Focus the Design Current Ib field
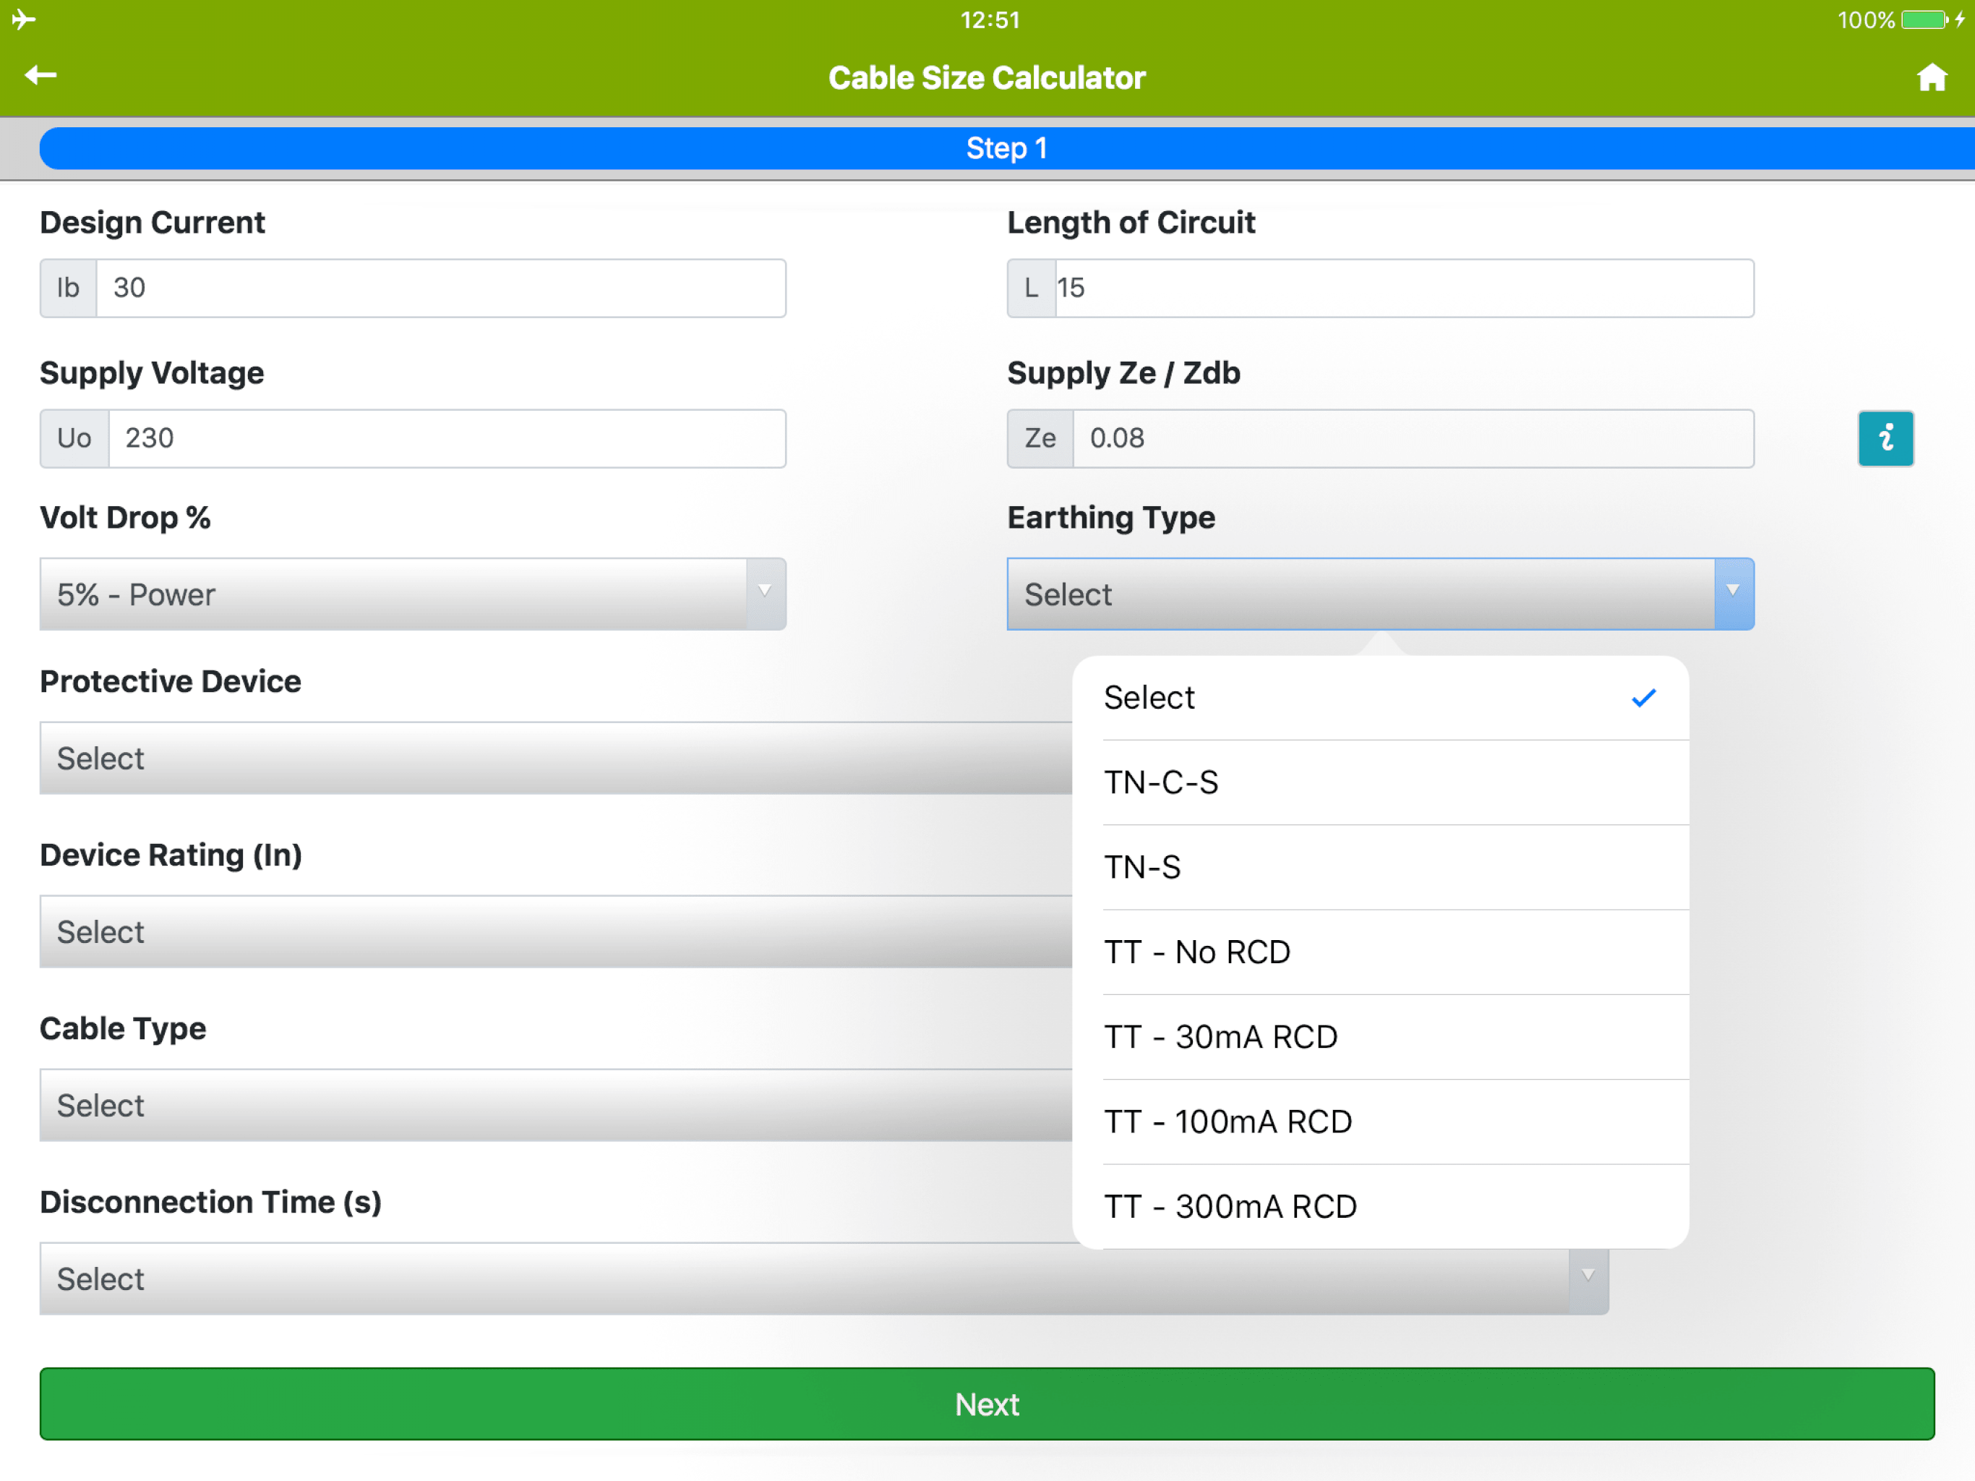This screenshot has height=1481, width=1975. click(440, 288)
